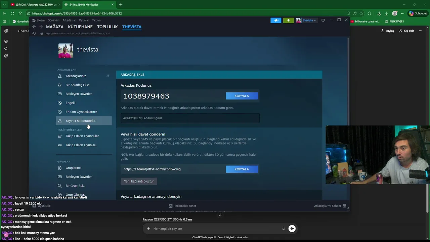Go to the KÜTÜPHANE tab
Screen dimensions: 430x242
pos(80,27)
